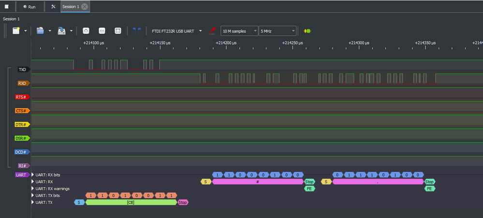Click the RI# channel label
The image size is (483, 218).
24,166
